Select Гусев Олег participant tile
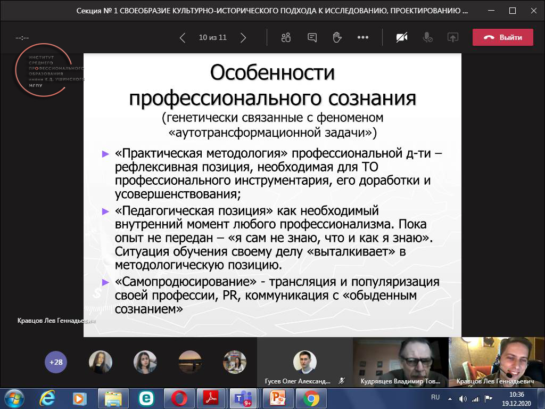Screen dimensions: 545x409 (305, 367)
